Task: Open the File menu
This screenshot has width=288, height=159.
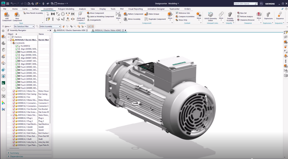Action: tap(5, 9)
